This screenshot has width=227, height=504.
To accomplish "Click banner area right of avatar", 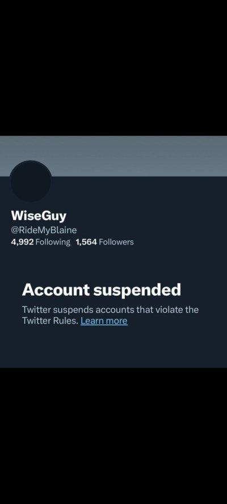I will 138,156.
